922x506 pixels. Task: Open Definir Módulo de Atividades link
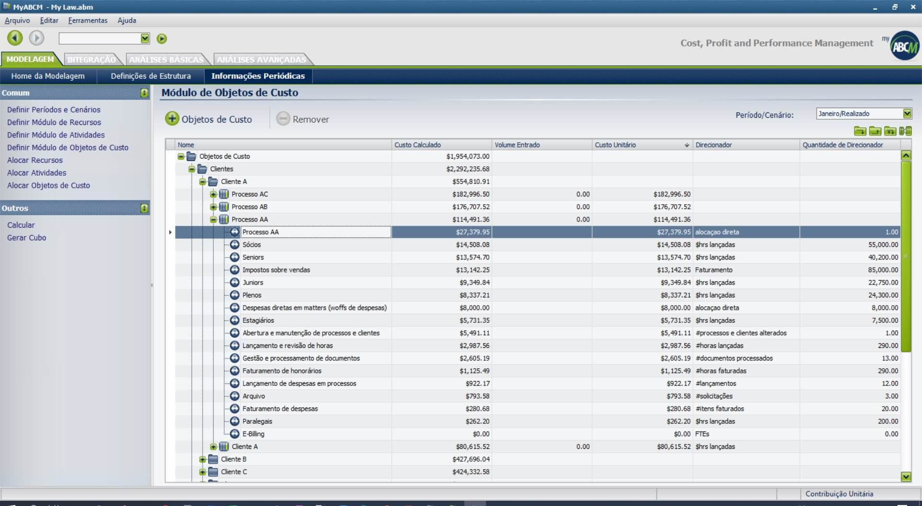pos(56,135)
